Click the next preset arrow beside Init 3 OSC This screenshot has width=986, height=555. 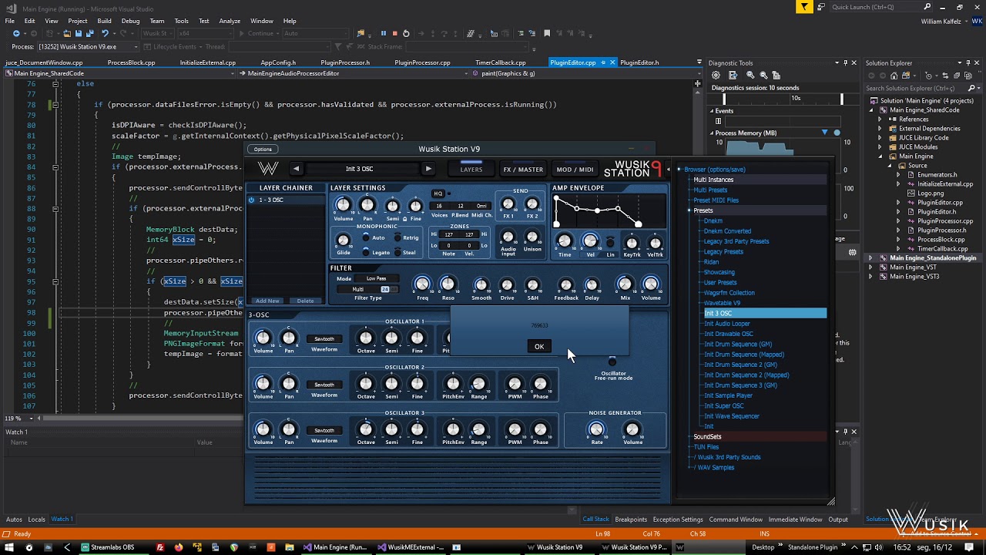(x=428, y=169)
